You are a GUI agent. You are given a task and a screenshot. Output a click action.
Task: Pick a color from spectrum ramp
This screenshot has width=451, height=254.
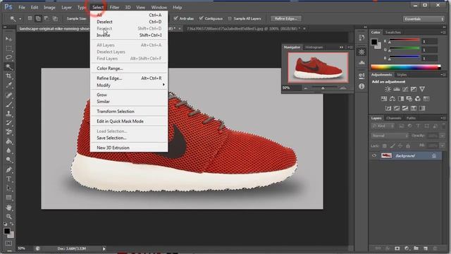[406, 68]
